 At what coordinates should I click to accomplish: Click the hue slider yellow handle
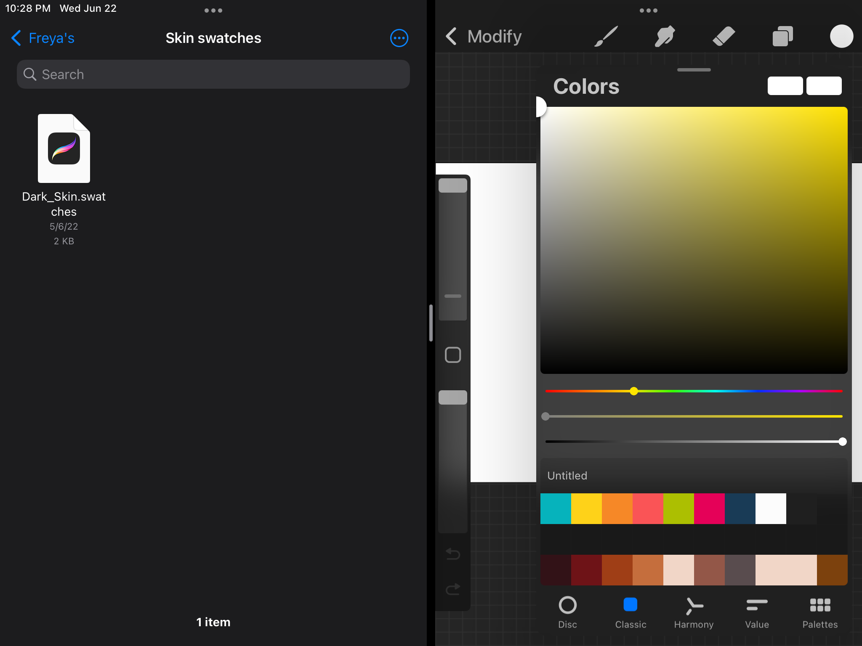pyautogui.click(x=634, y=391)
